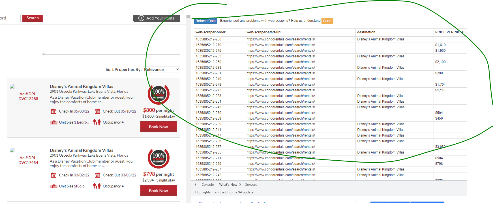Open the DevTools drawer three-dot menu
493x203 pixels.
pos(196,185)
